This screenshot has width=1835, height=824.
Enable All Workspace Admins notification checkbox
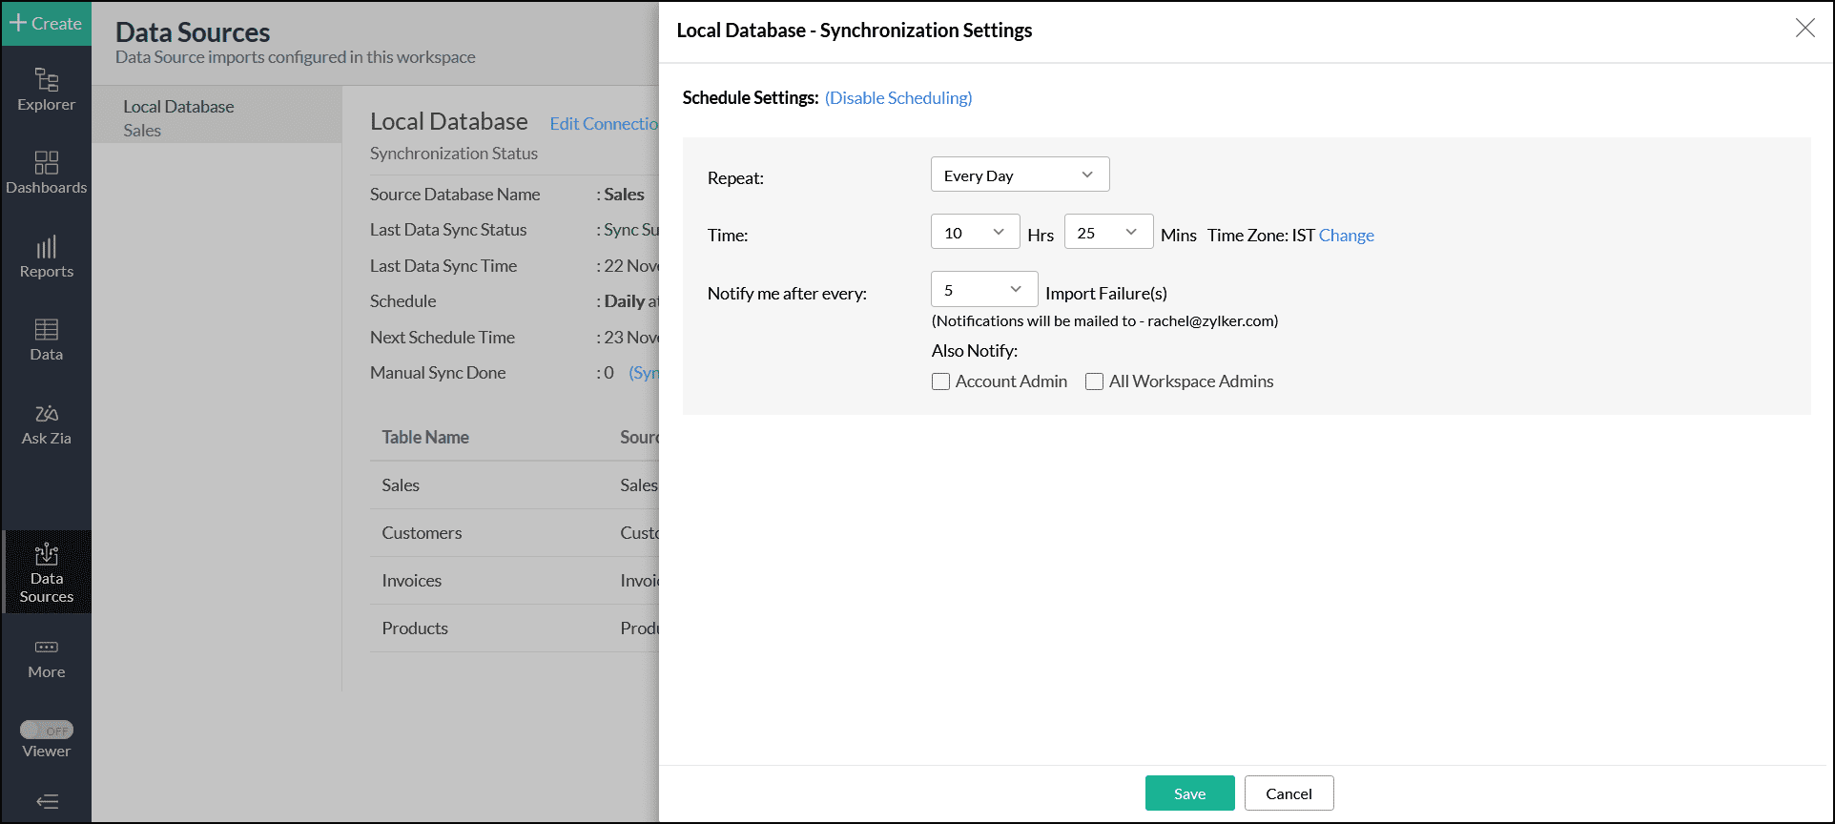(1094, 381)
